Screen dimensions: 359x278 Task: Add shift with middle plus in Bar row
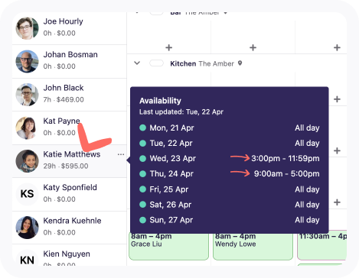[253, 47]
